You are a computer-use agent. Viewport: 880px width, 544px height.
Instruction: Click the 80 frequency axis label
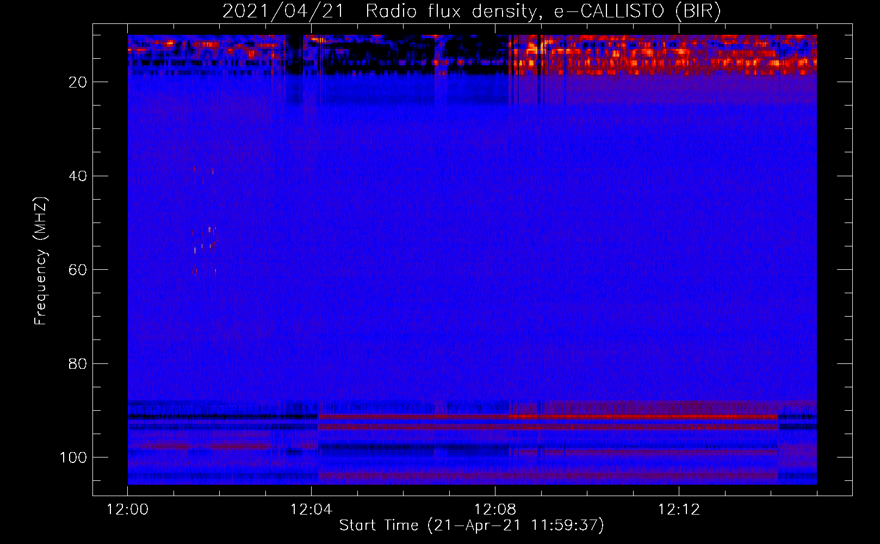coord(78,364)
